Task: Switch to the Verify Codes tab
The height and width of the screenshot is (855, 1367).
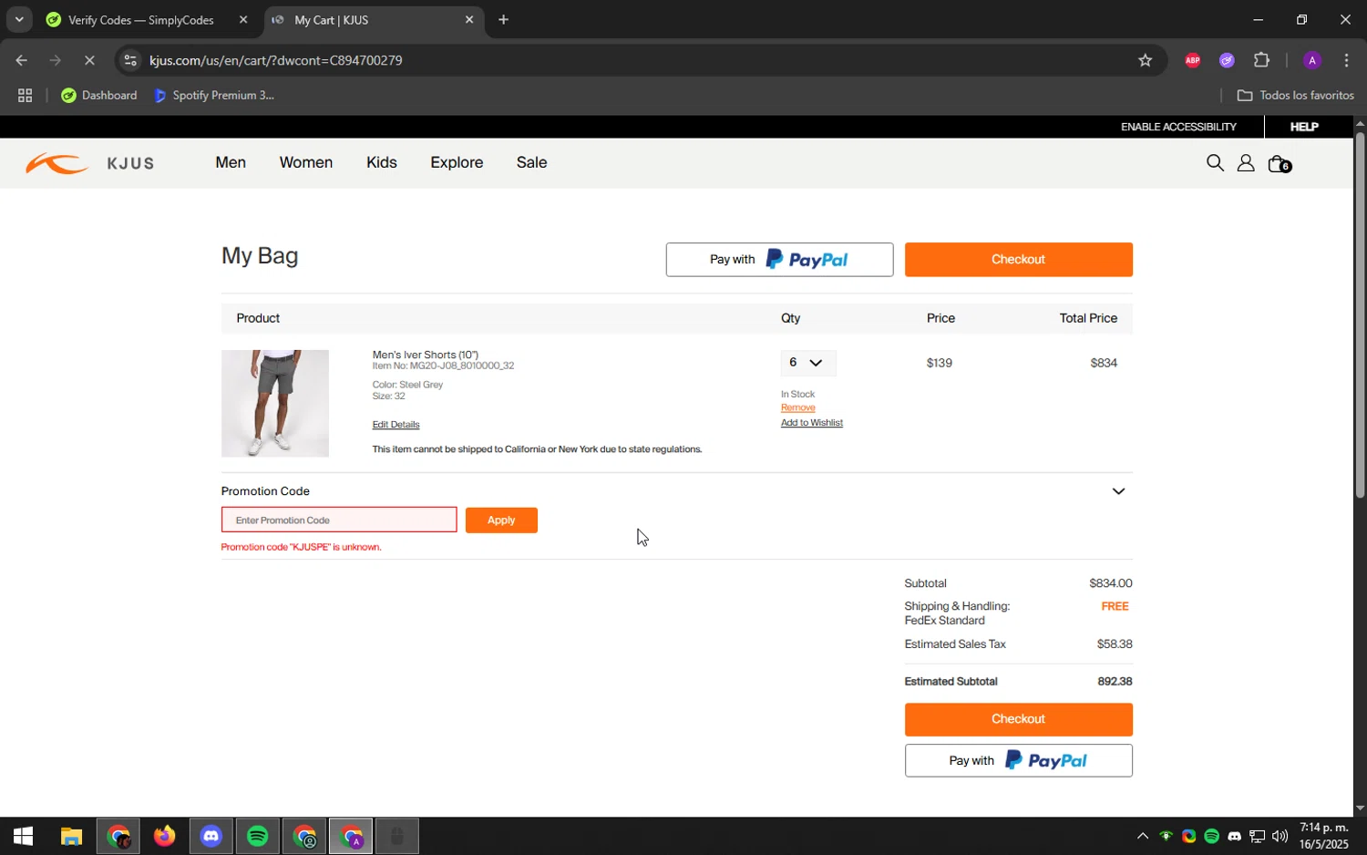Action: tap(140, 19)
